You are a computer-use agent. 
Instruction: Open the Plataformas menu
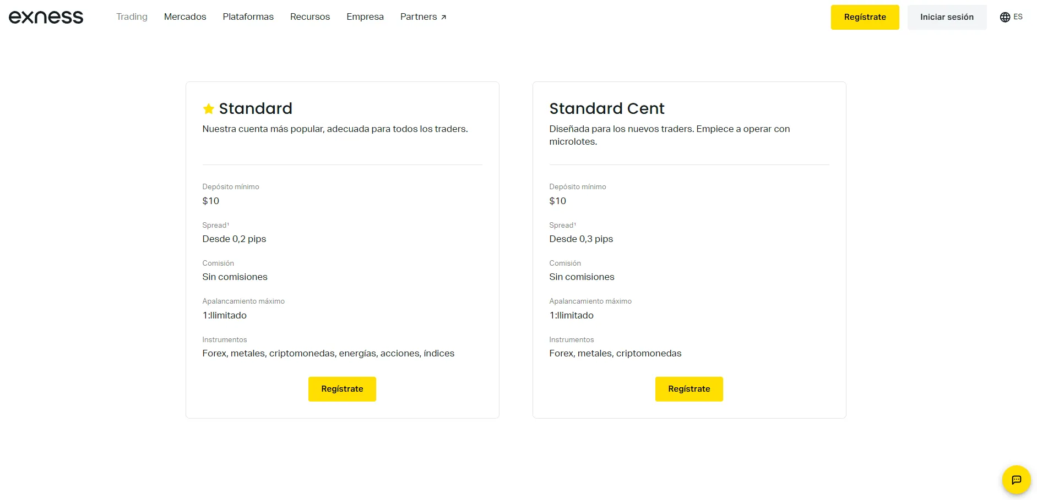pyautogui.click(x=248, y=17)
